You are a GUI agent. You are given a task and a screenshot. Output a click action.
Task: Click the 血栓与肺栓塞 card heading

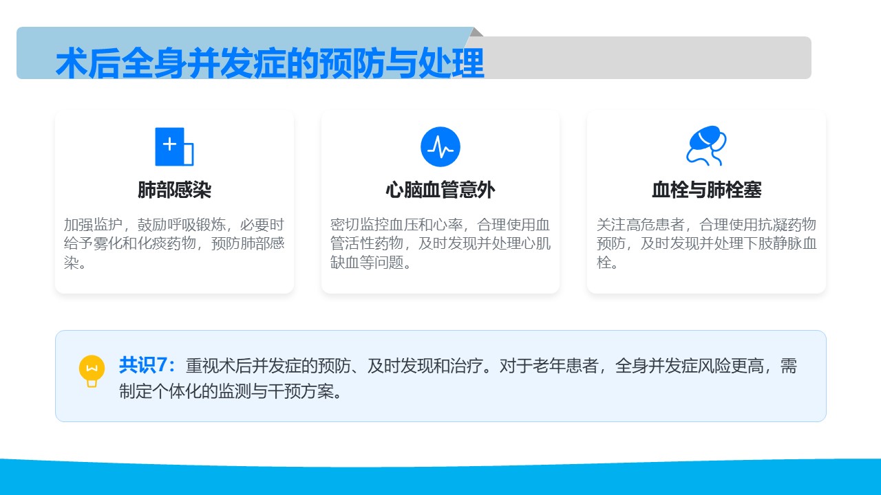pos(706,190)
